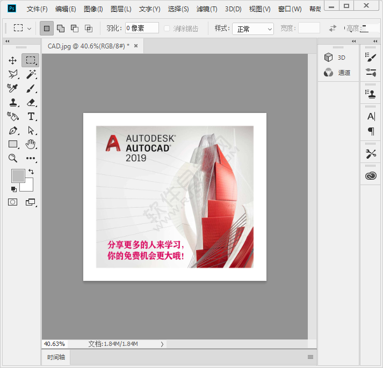The width and height of the screenshot is (383, 368).
Task: Reset default foreground and background colors
Action: point(13,189)
